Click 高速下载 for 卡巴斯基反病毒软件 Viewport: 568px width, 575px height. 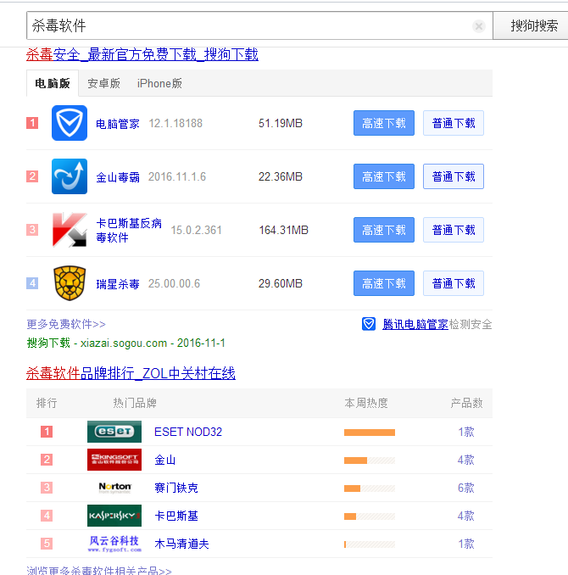tap(384, 230)
